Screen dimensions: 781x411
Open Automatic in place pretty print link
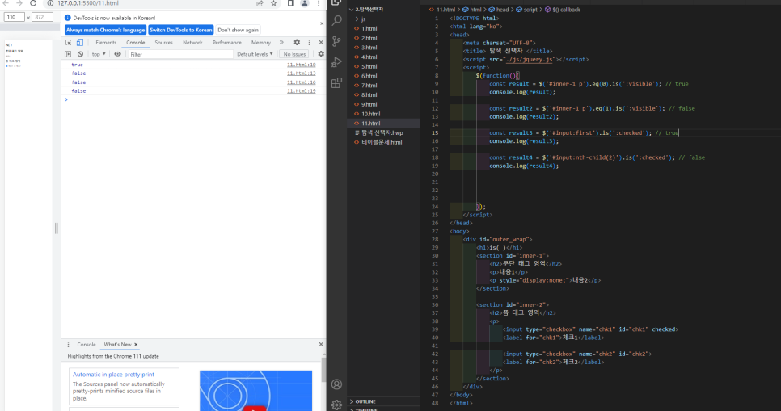pyautogui.click(x=113, y=375)
